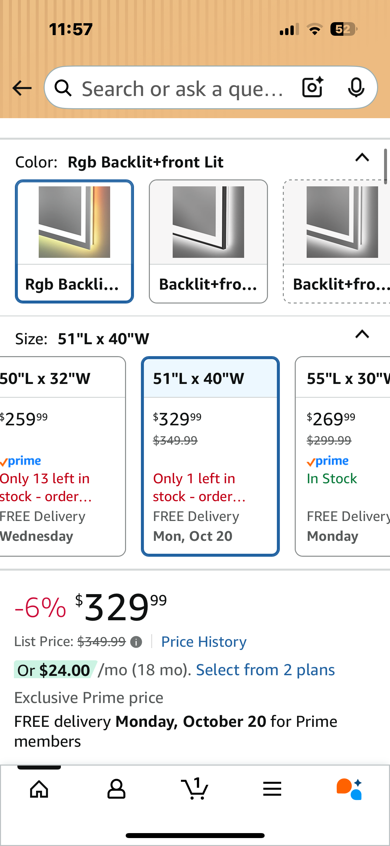Tap the back arrow icon
390x846 pixels.
click(x=22, y=88)
